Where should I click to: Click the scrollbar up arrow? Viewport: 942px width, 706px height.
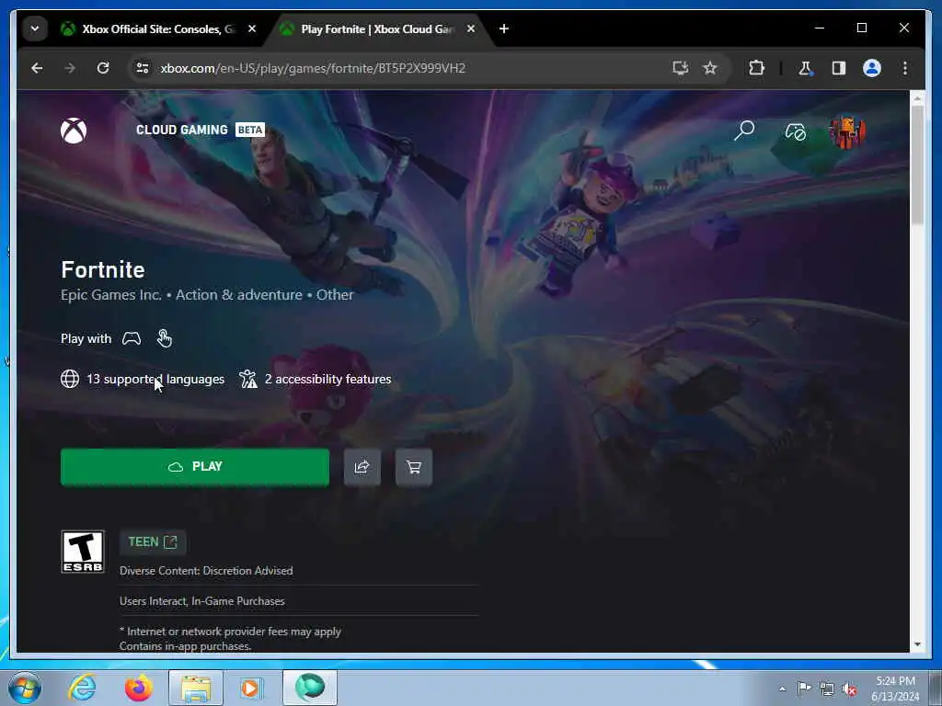917,97
